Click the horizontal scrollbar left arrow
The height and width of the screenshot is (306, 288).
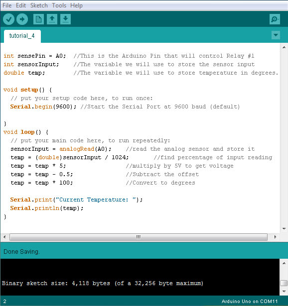tap(4, 237)
